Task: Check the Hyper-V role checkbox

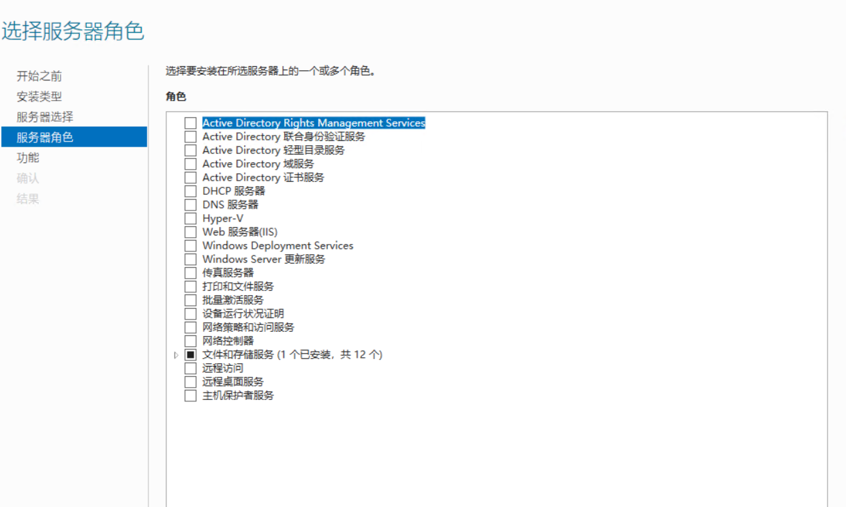Action: pos(190,219)
